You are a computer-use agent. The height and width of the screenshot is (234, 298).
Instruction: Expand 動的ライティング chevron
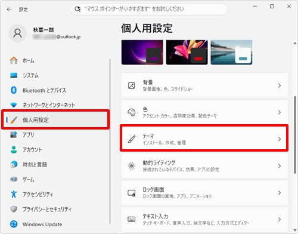tap(280, 166)
